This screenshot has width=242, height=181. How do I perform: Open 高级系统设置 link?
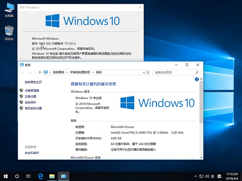tap(33, 108)
